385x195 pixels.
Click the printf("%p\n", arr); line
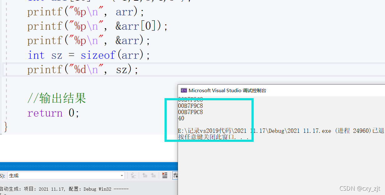pyautogui.click(x=86, y=12)
